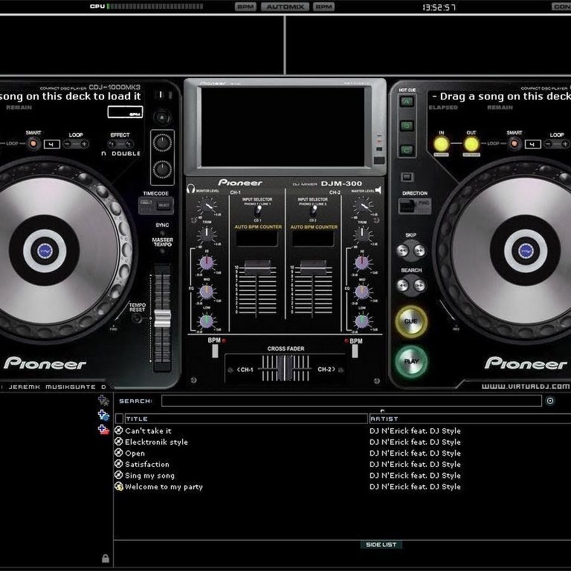Screen dimensions: 571x571
Task: Select previous effect on left deck
Action: [112, 144]
